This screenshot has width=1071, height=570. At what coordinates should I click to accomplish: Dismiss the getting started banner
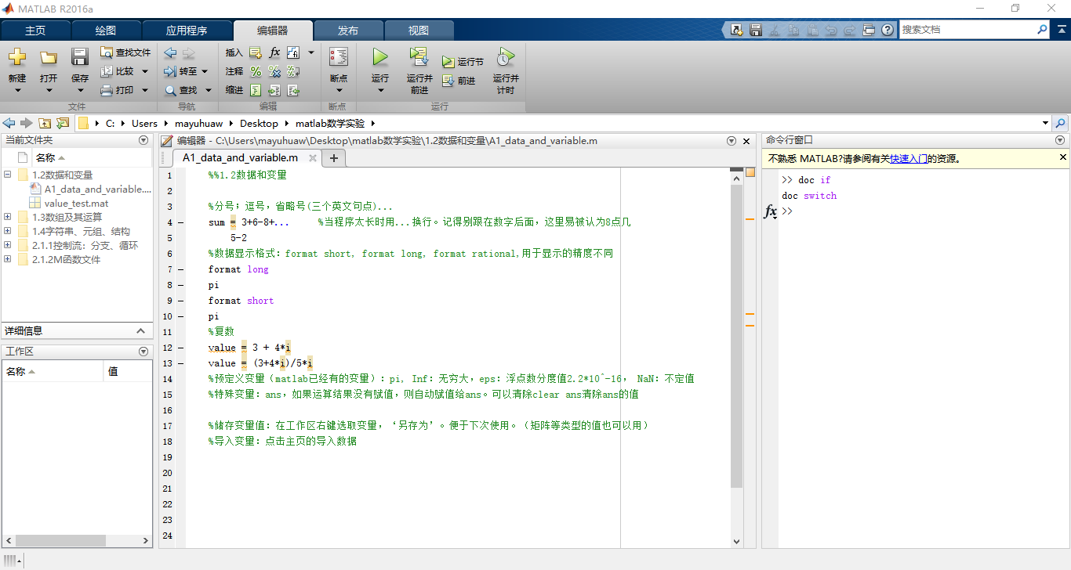[1063, 157]
